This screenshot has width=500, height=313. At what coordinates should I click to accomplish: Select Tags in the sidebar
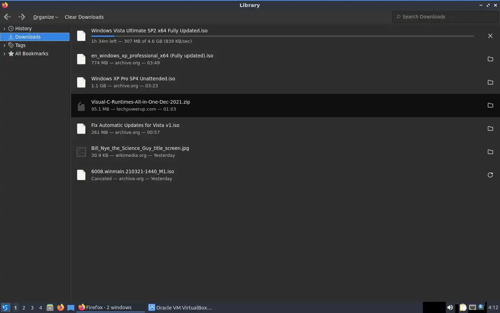[x=20, y=45]
